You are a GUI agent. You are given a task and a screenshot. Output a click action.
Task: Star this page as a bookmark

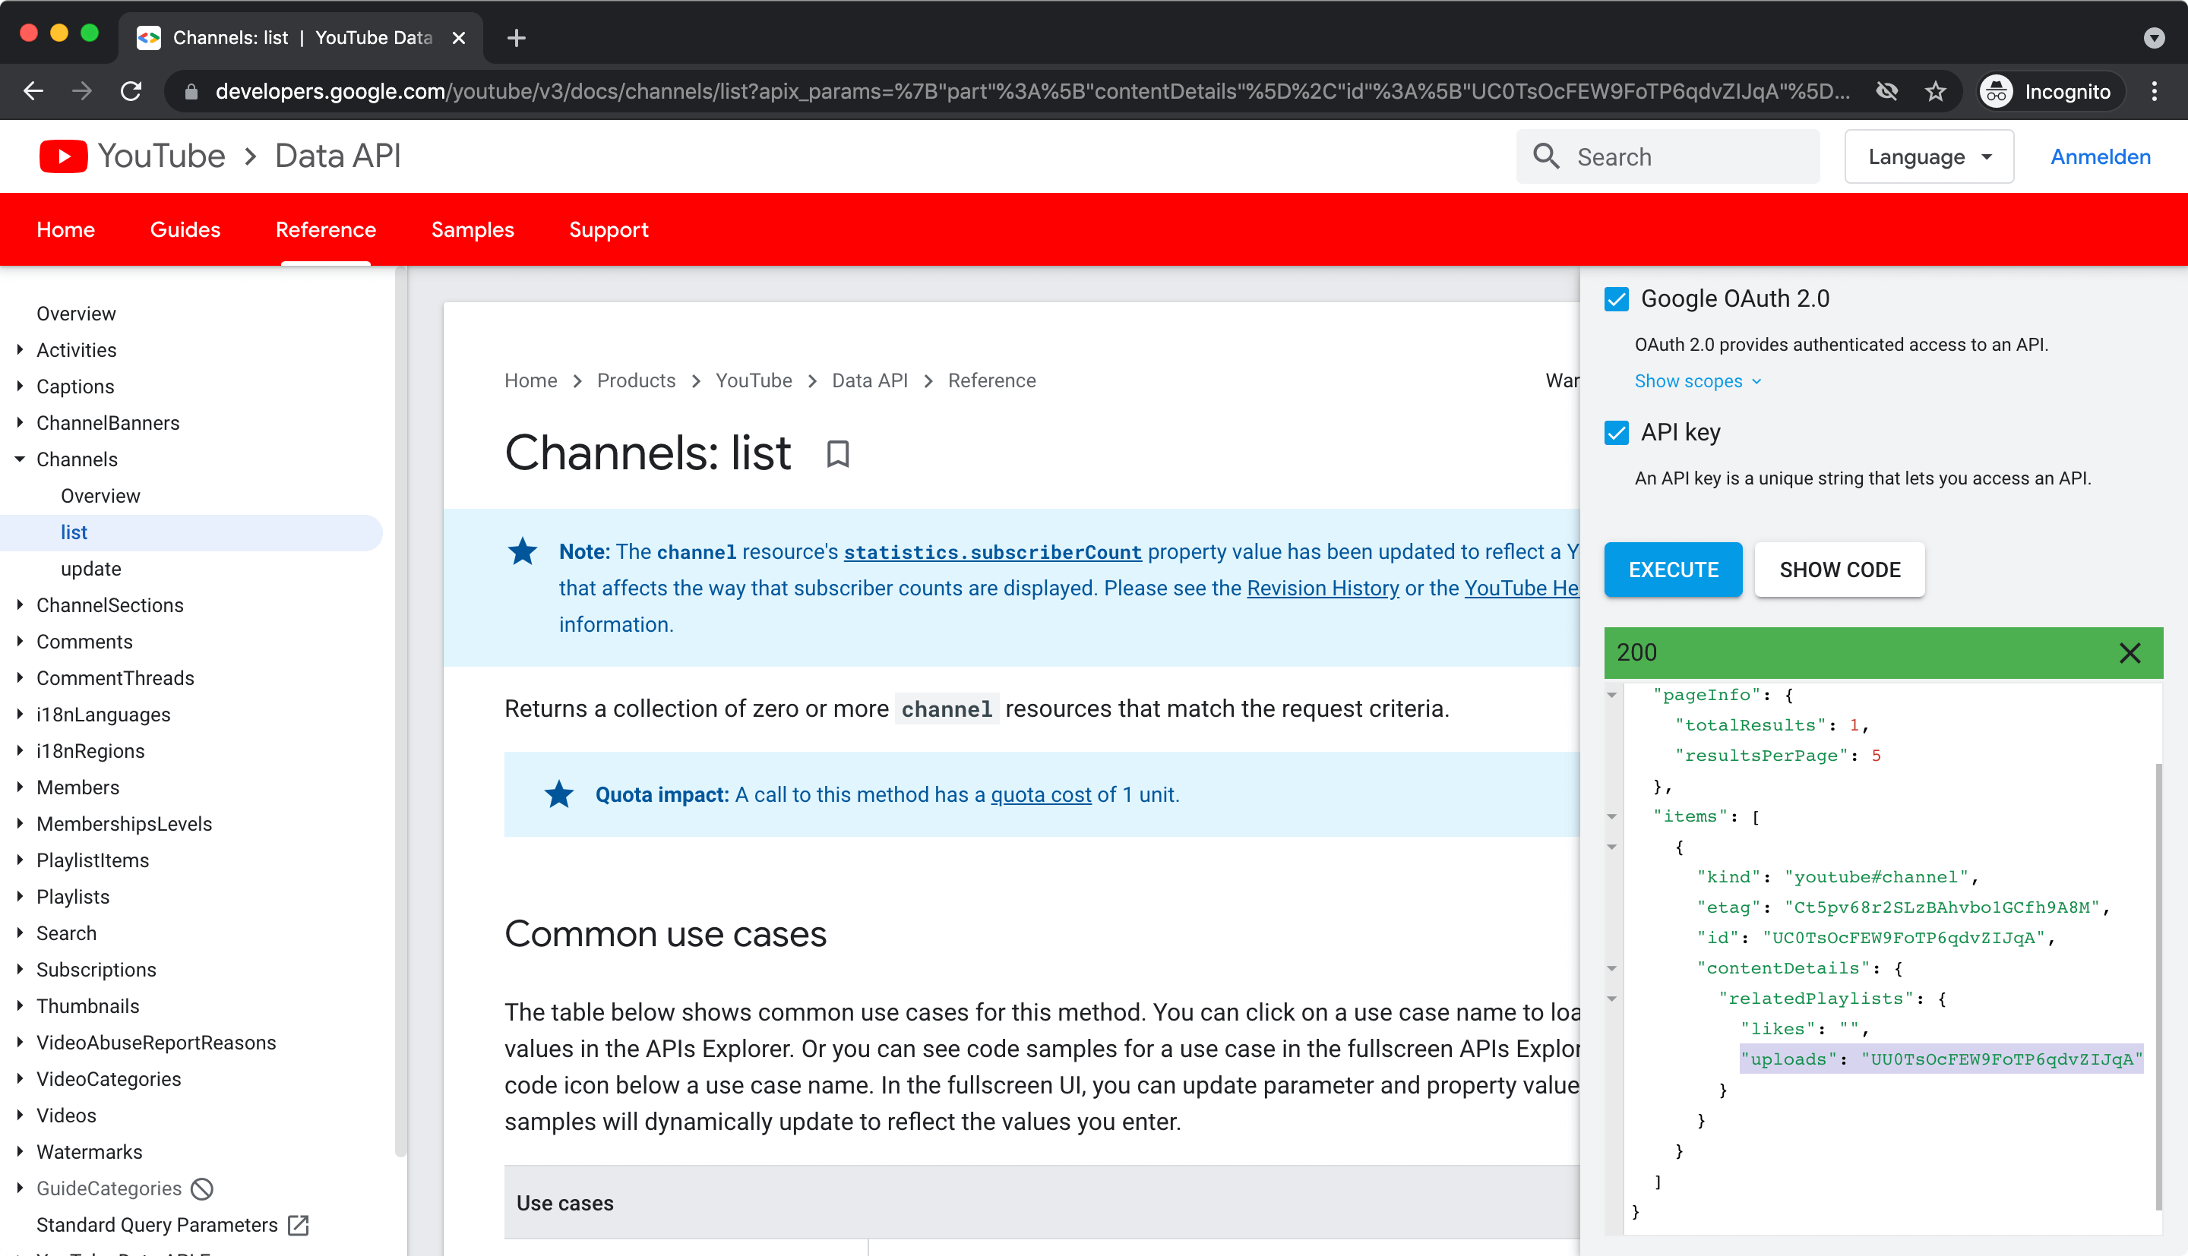[1935, 91]
